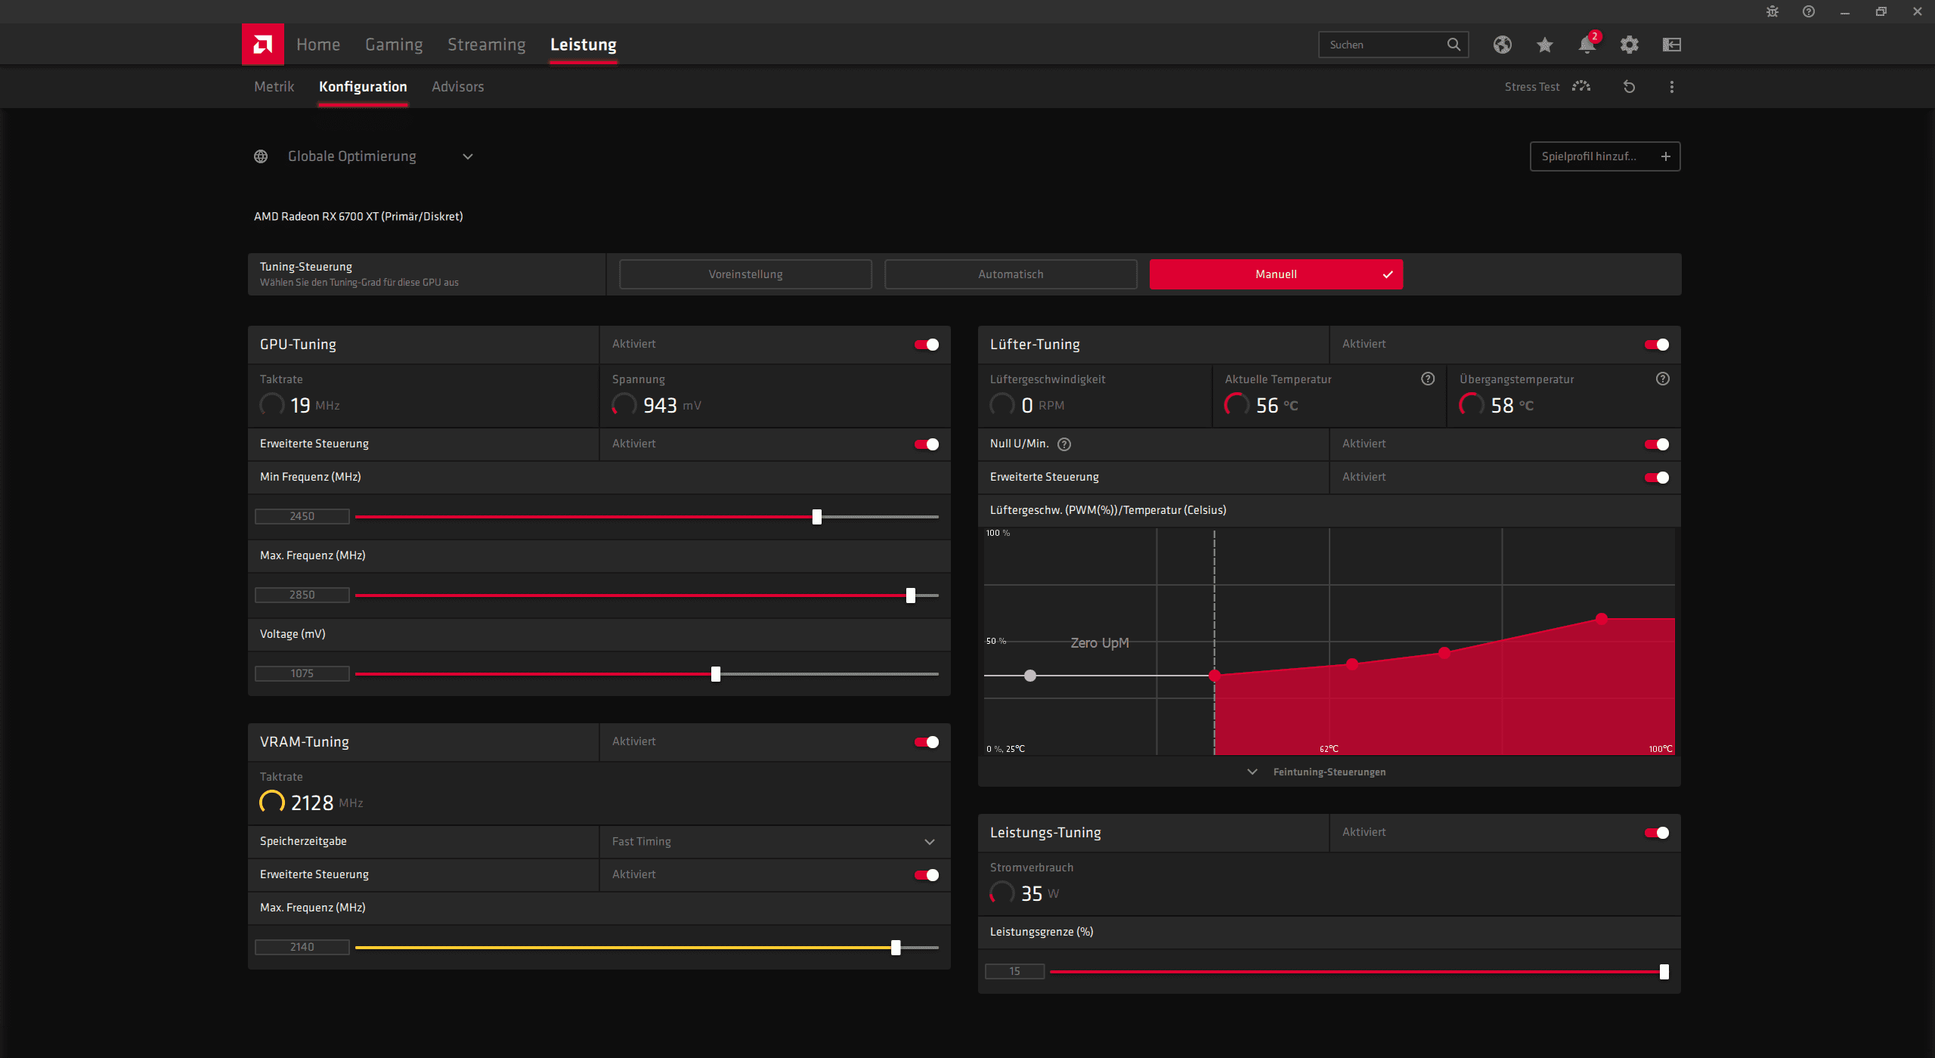This screenshot has height=1058, width=1935.
Task: Click the AMD logo home icon
Action: pos(262,45)
